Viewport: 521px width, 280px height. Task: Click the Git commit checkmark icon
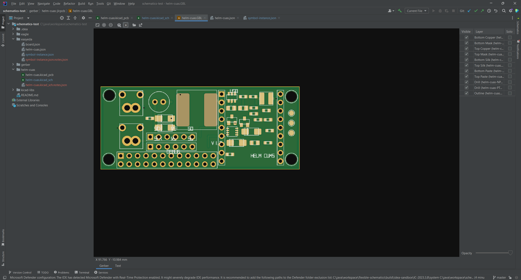point(476,11)
